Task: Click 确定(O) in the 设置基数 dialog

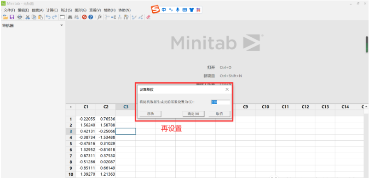Action: pyautogui.click(x=193, y=114)
